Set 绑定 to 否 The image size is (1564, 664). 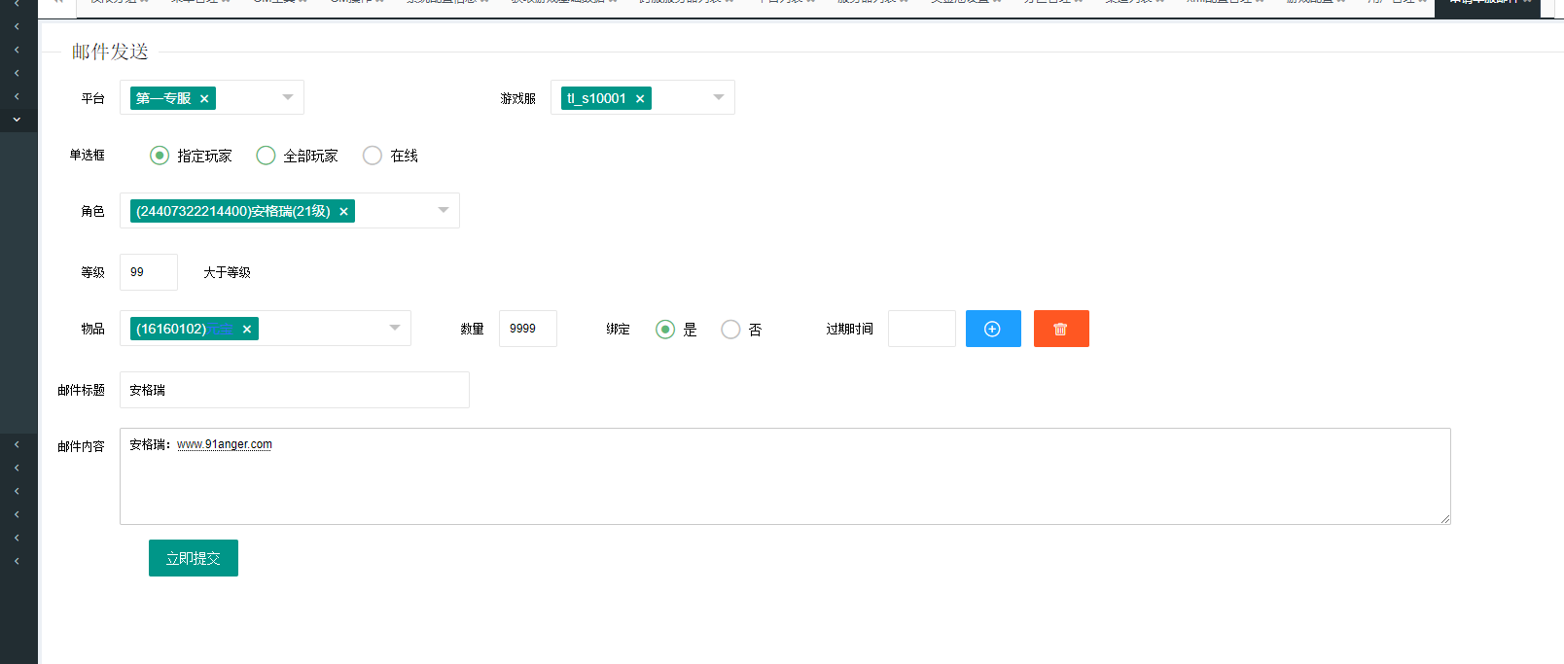click(730, 330)
